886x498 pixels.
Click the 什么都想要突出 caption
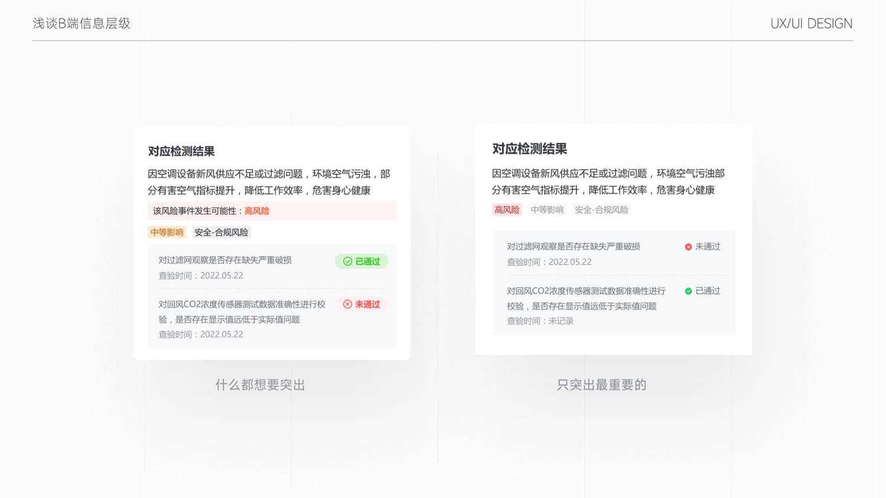[260, 385]
